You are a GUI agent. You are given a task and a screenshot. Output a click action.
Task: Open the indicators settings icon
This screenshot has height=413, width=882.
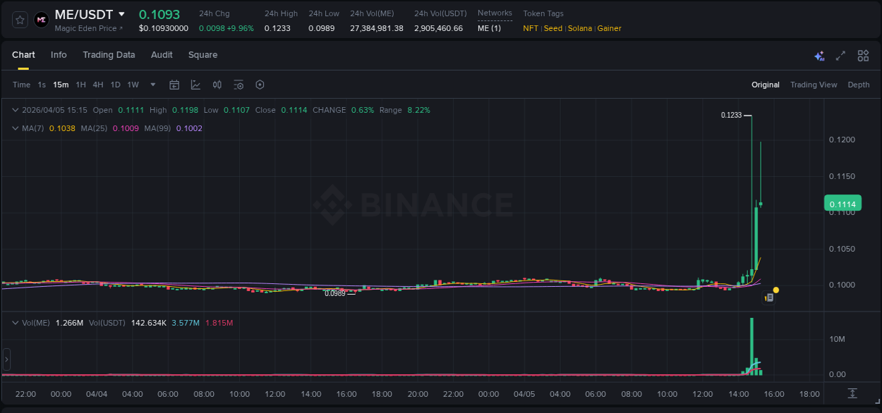(x=238, y=85)
